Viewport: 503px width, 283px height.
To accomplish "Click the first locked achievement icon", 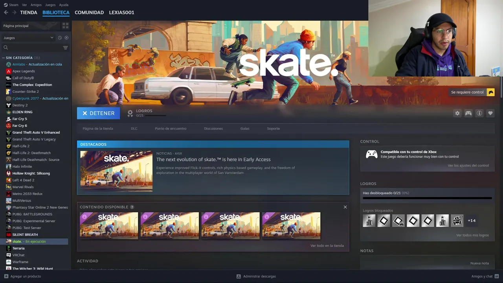I will [x=369, y=221].
